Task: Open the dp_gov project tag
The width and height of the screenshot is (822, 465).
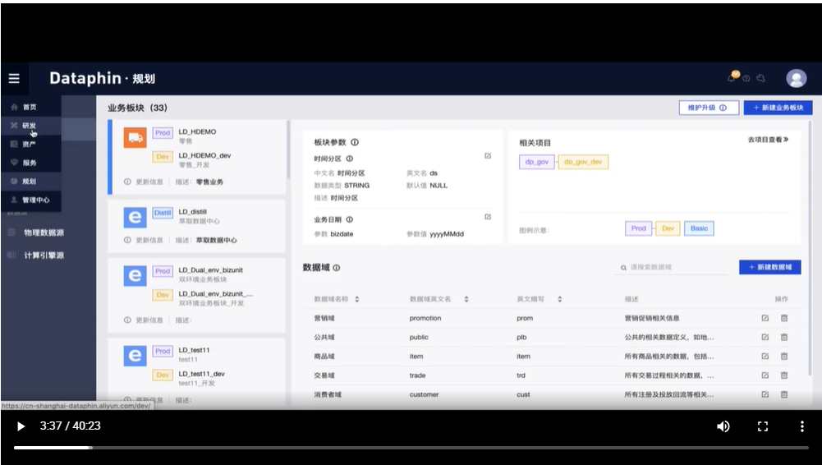Action: click(537, 162)
